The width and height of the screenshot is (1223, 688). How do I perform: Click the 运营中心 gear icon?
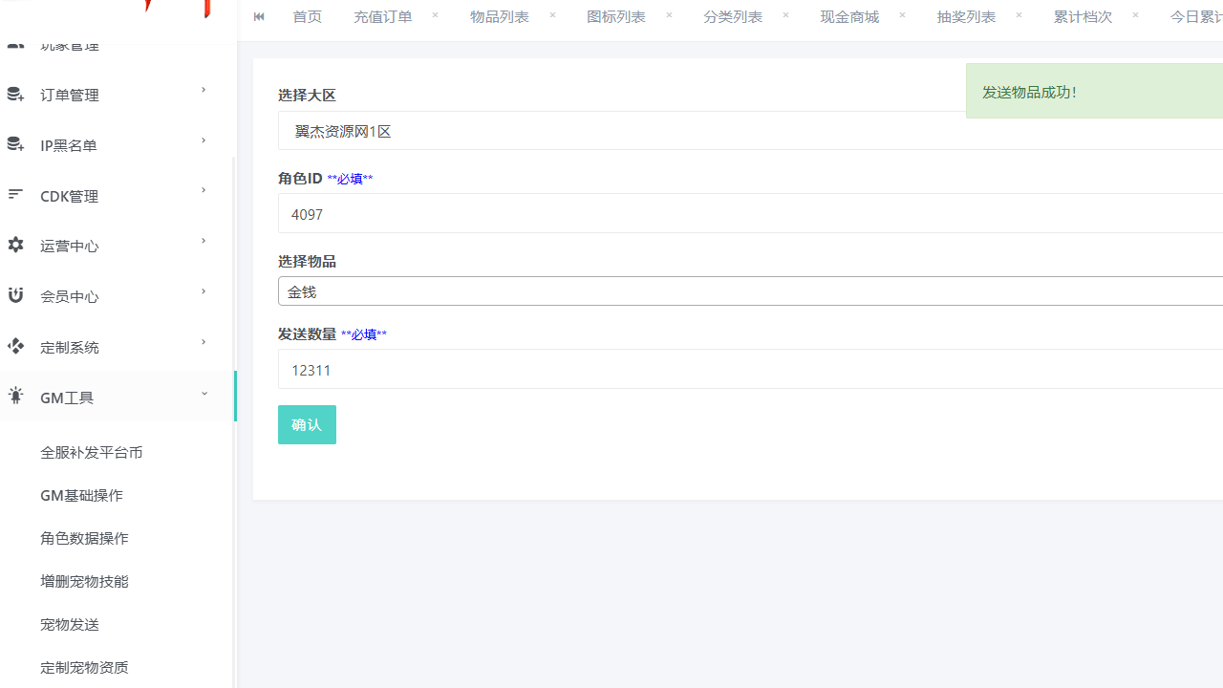15,246
